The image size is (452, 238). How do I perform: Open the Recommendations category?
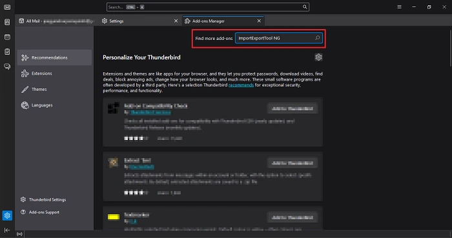point(54,57)
